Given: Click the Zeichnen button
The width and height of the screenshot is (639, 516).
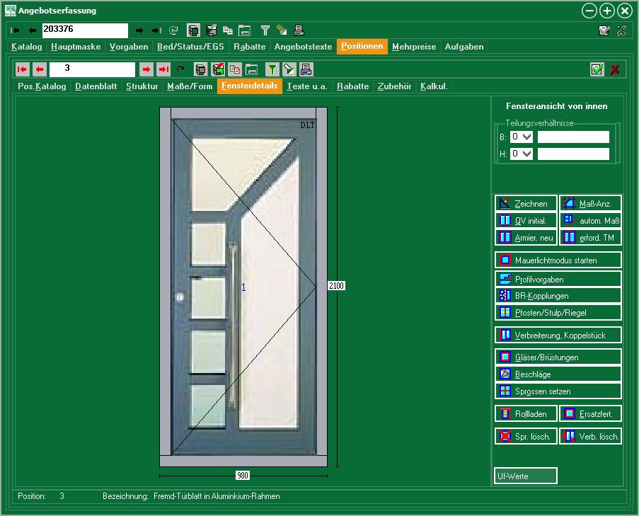Looking at the screenshot, I should click(526, 203).
